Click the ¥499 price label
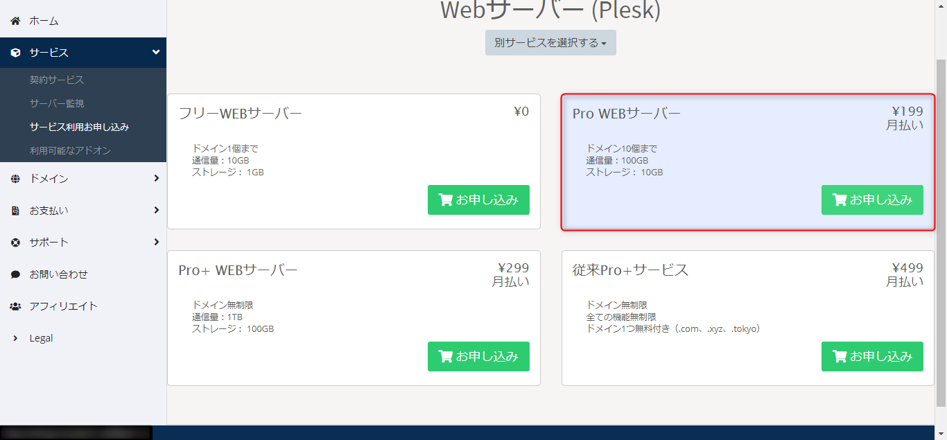947x440 pixels. (x=907, y=268)
